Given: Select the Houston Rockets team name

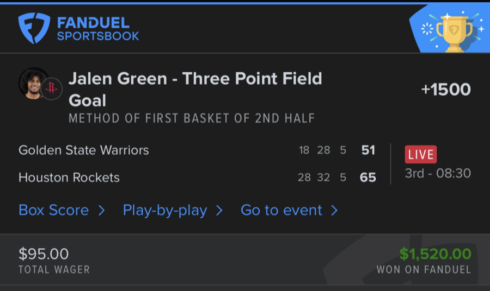Looking at the screenshot, I should tap(69, 178).
